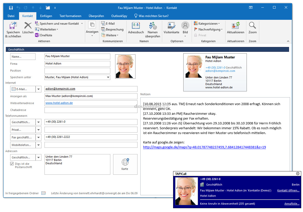
Task: Open the www.hotel-adlon.de web link
Action: tap(59, 103)
